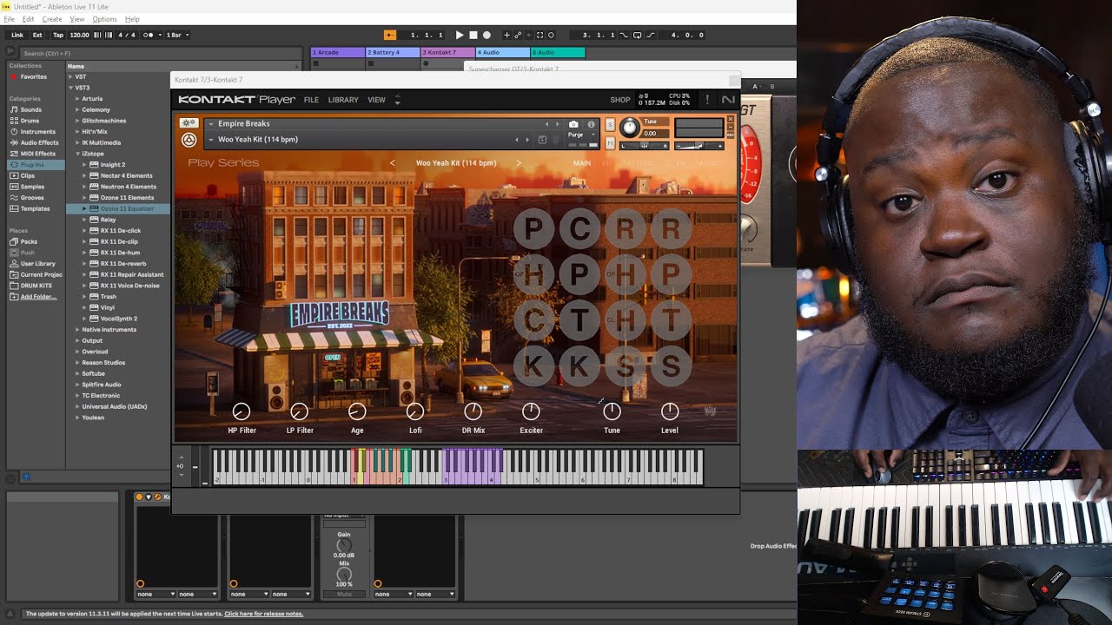Toggle the Solo S button in Kontakt
The width and height of the screenshot is (1112, 625).
(610, 125)
